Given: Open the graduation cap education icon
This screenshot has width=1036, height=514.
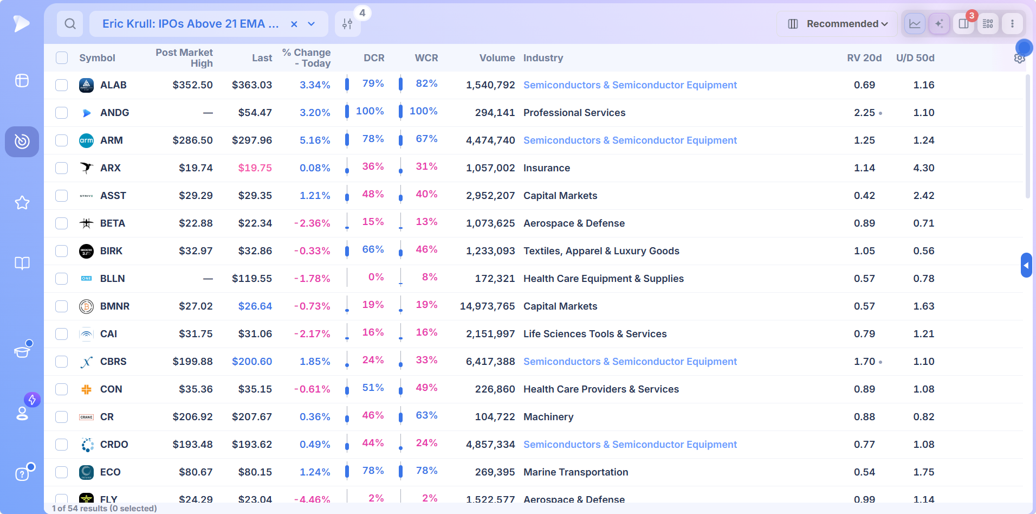Looking at the screenshot, I should [x=22, y=351].
